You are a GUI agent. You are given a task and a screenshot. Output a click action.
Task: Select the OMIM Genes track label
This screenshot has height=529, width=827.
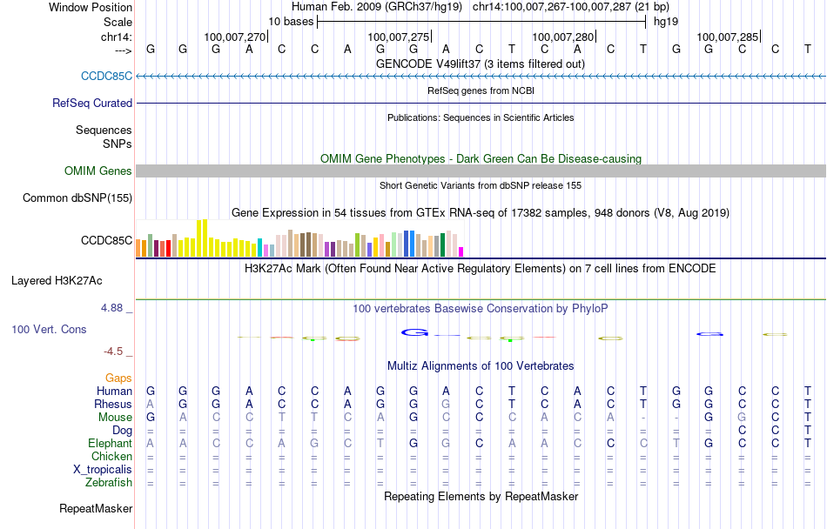(98, 171)
